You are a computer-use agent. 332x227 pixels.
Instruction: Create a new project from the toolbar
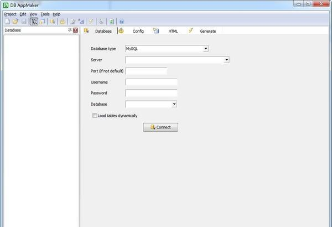7,22
